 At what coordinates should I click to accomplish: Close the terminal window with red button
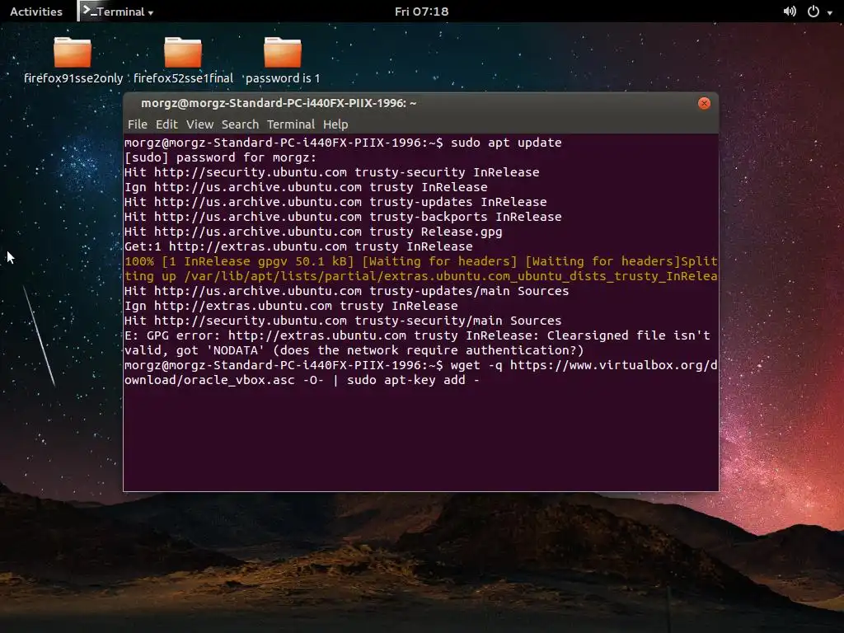coord(704,103)
